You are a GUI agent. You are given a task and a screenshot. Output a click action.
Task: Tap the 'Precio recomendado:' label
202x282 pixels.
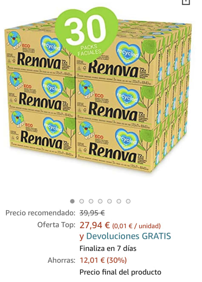pos(40,213)
